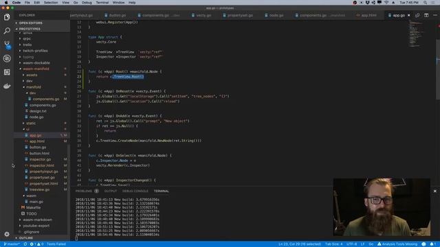Open the Terminal menu in menu bar
Viewport: 440px width, 247px height.
pyautogui.click(x=102, y=3)
